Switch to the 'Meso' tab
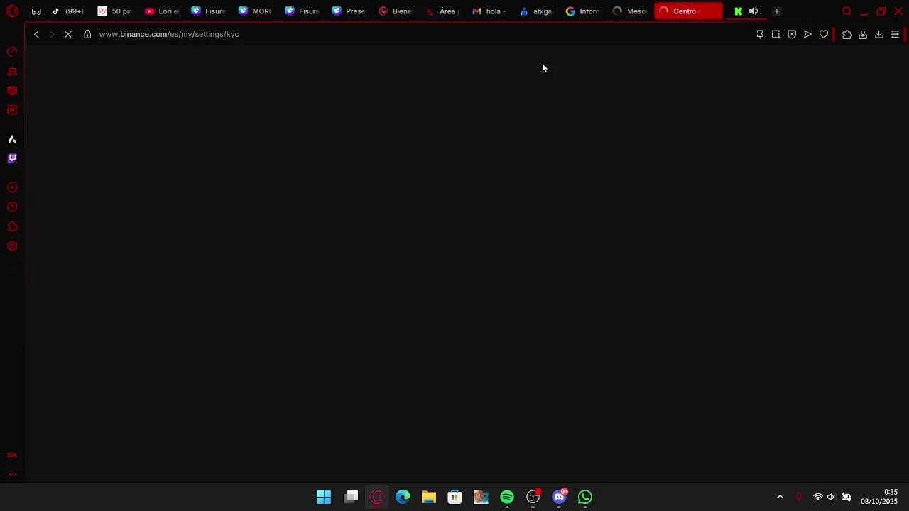This screenshot has height=511, width=909. 630,11
